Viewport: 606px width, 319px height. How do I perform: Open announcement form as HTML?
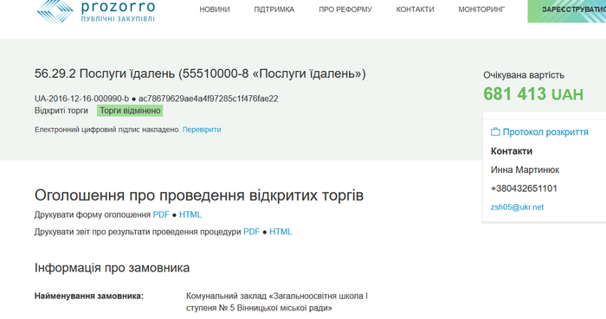point(190,214)
